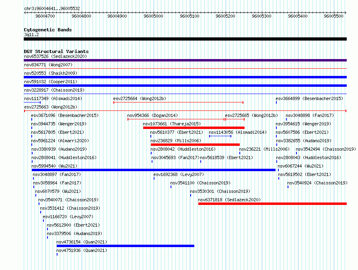Screen dimensions: 358x270
Task: Select the red bar below nsv1073661
Action: click(x=194, y=128)
